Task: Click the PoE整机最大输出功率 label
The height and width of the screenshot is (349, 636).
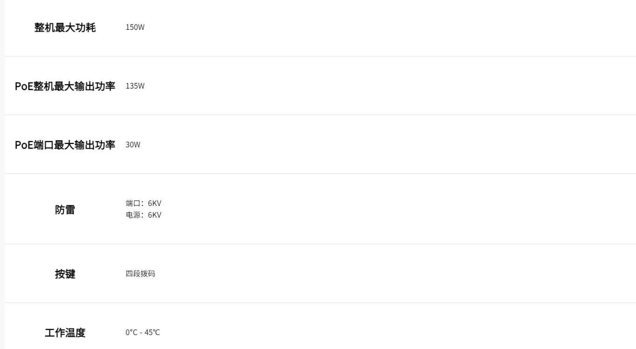Action: click(65, 86)
